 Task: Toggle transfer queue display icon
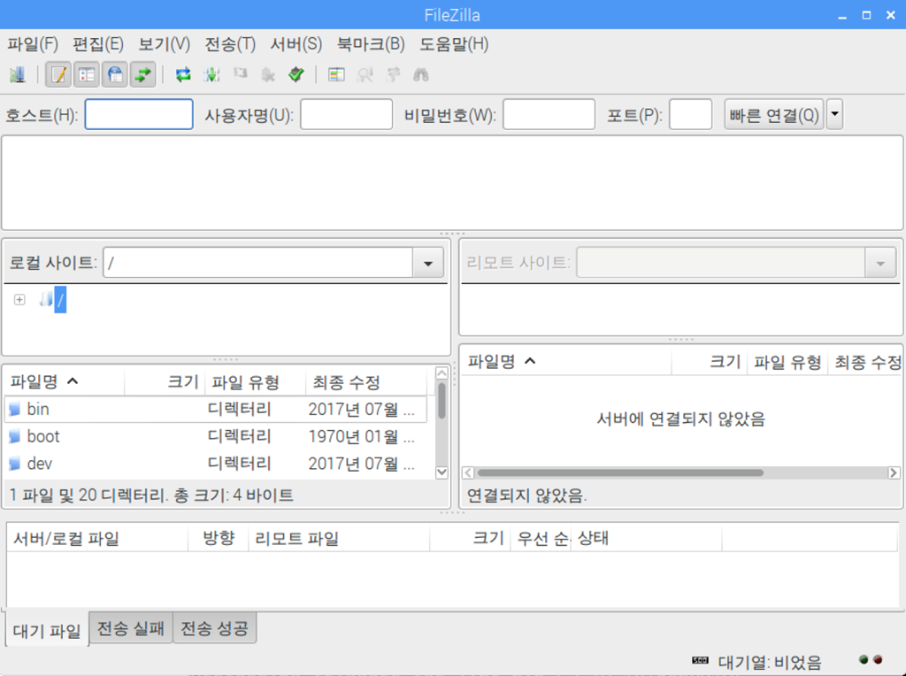click(x=142, y=74)
